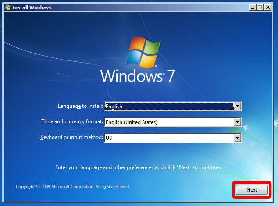This screenshot has width=278, height=206.
Task: Click the Microsoft Corporation copyright notice
Action: (73, 187)
